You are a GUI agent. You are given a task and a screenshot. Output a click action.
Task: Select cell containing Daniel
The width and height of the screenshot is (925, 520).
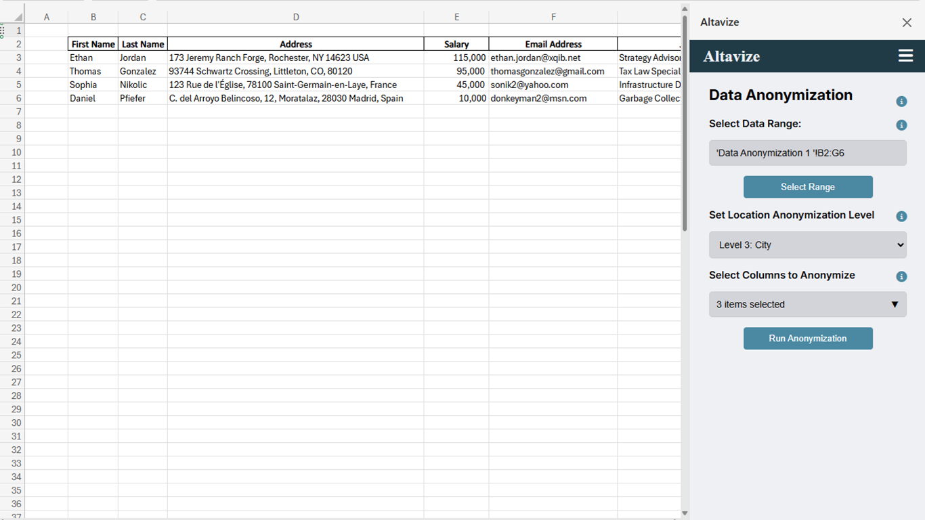pos(93,98)
